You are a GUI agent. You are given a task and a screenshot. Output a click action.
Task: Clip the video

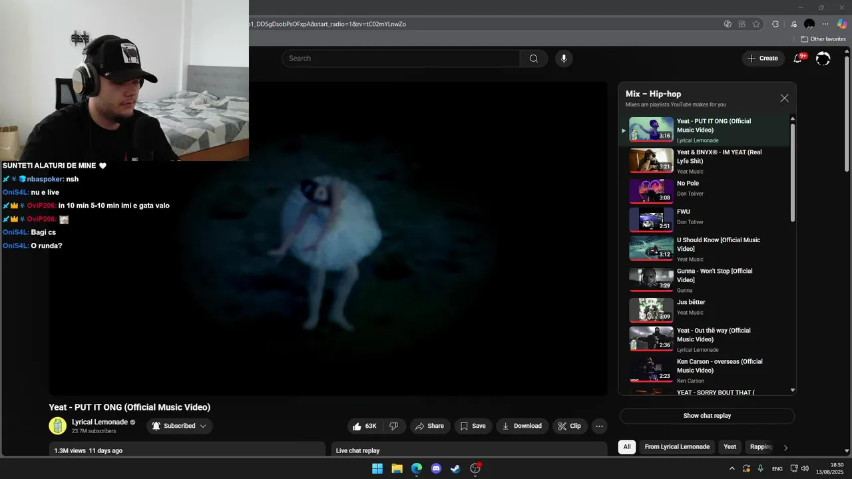click(570, 426)
